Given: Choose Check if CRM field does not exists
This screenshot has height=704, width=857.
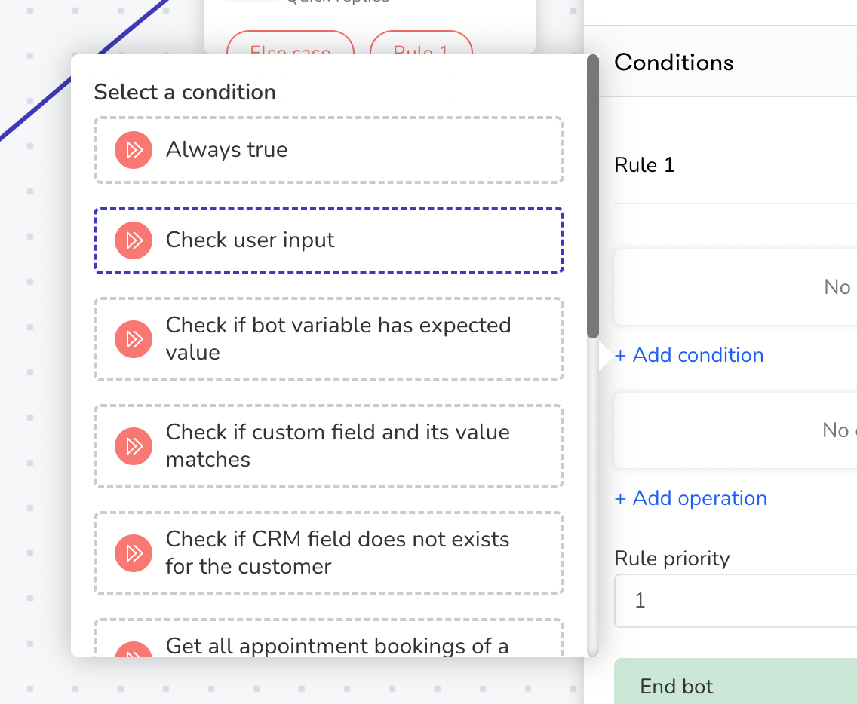Looking at the screenshot, I should 329,553.
